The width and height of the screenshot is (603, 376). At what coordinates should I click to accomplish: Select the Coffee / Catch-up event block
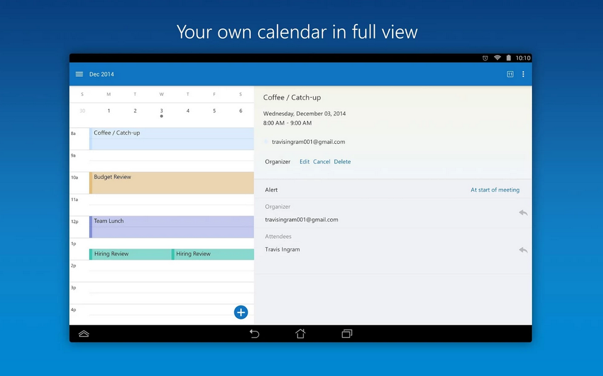point(171,139)
